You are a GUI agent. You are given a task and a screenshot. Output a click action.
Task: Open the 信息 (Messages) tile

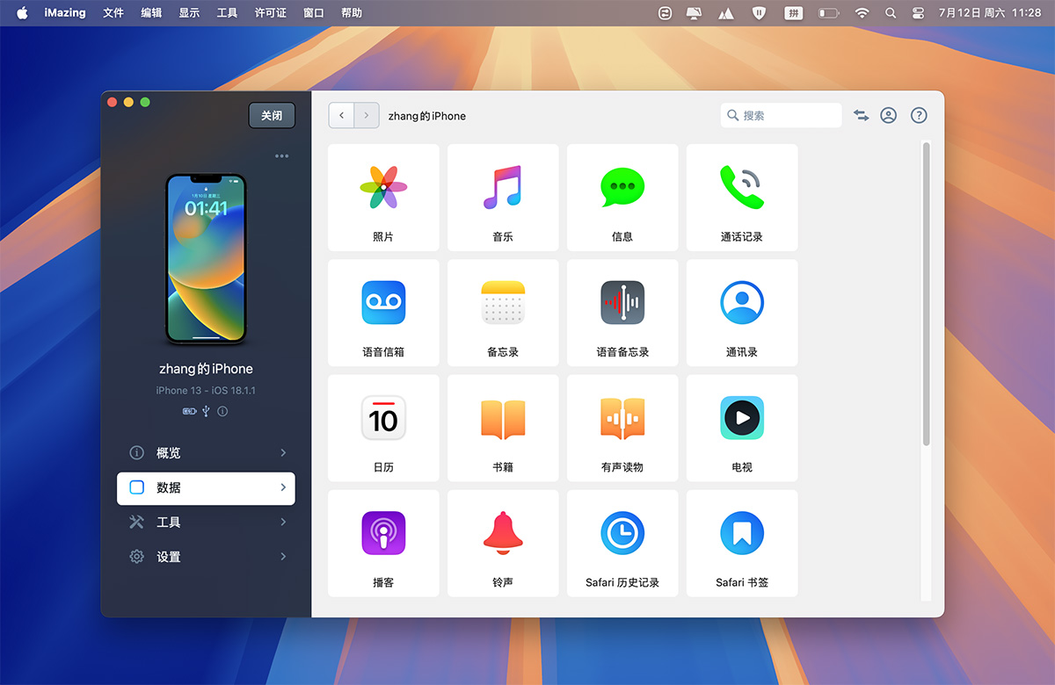[622, 198]
